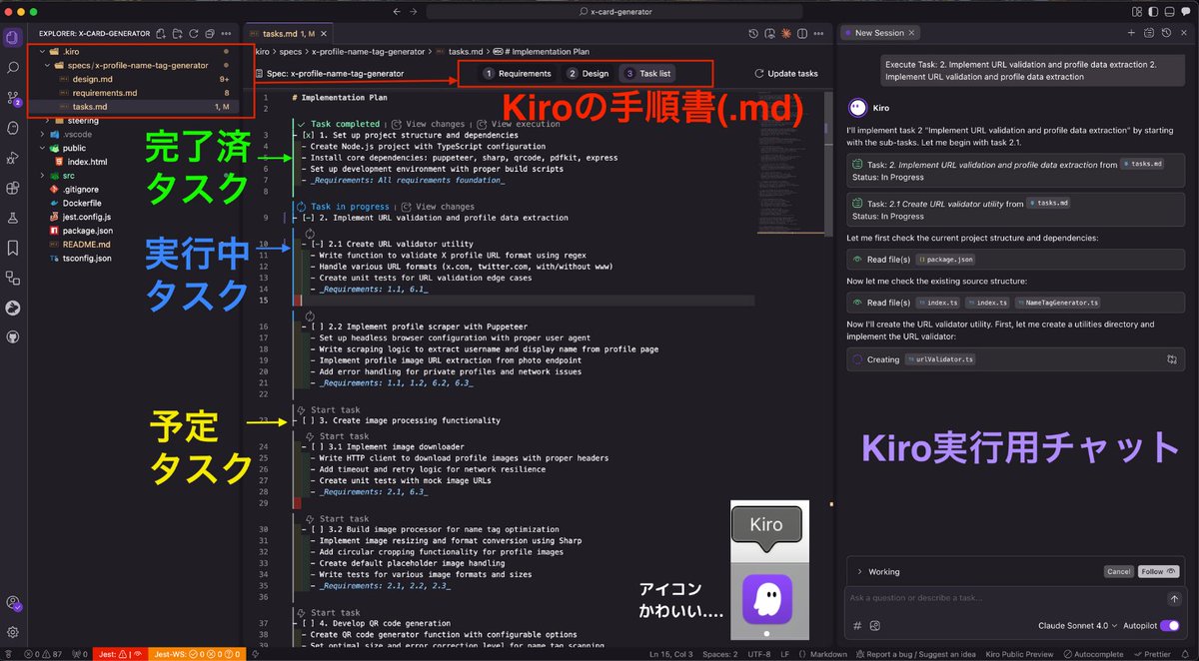
Task: Open Explorer more actions ellipsis
Action: click(x=228, y=33)
